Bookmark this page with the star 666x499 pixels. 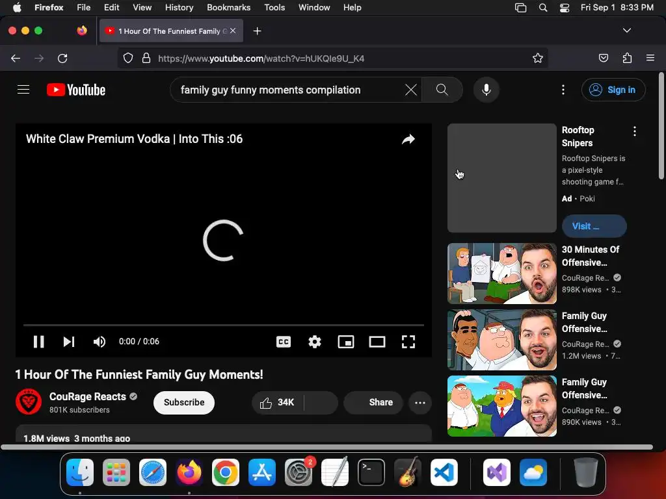pos(538,58)
